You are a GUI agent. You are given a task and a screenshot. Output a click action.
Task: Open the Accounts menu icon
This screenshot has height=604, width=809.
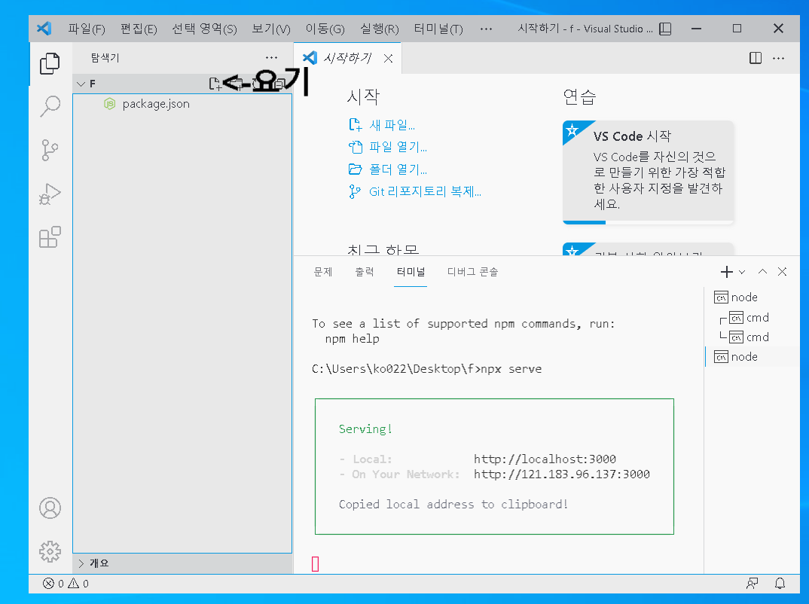click(x=50, y=508)
